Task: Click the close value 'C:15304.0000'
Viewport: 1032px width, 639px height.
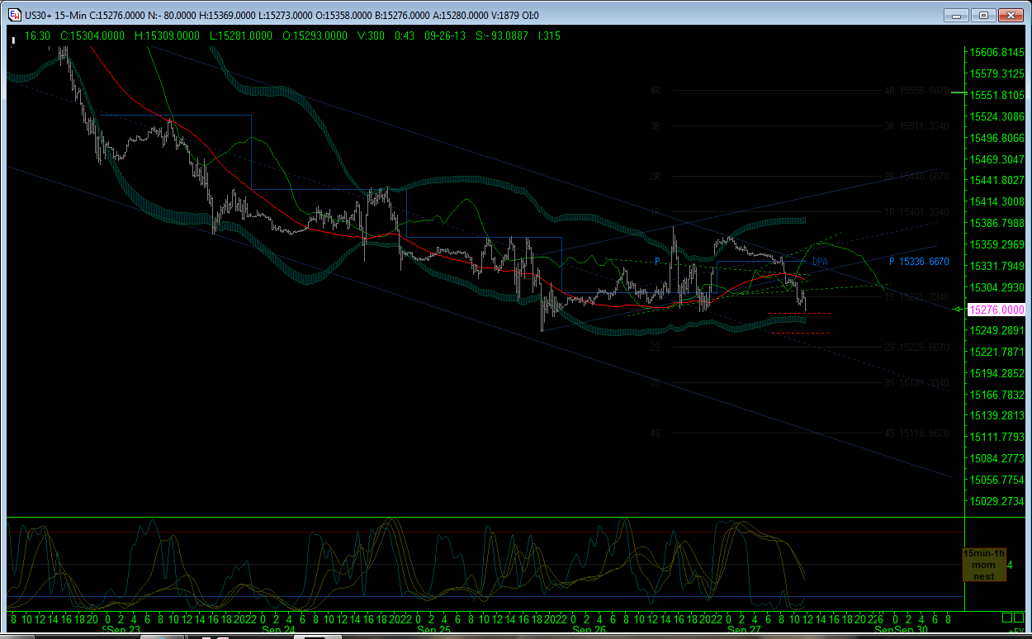Action: [x=92, y=35]
